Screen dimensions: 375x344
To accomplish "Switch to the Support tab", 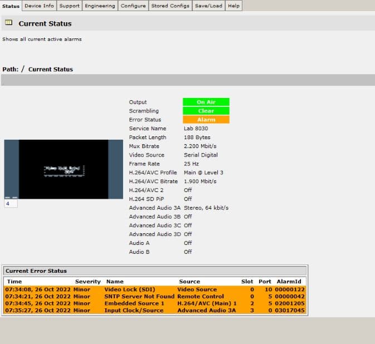I will coord(69,6).
